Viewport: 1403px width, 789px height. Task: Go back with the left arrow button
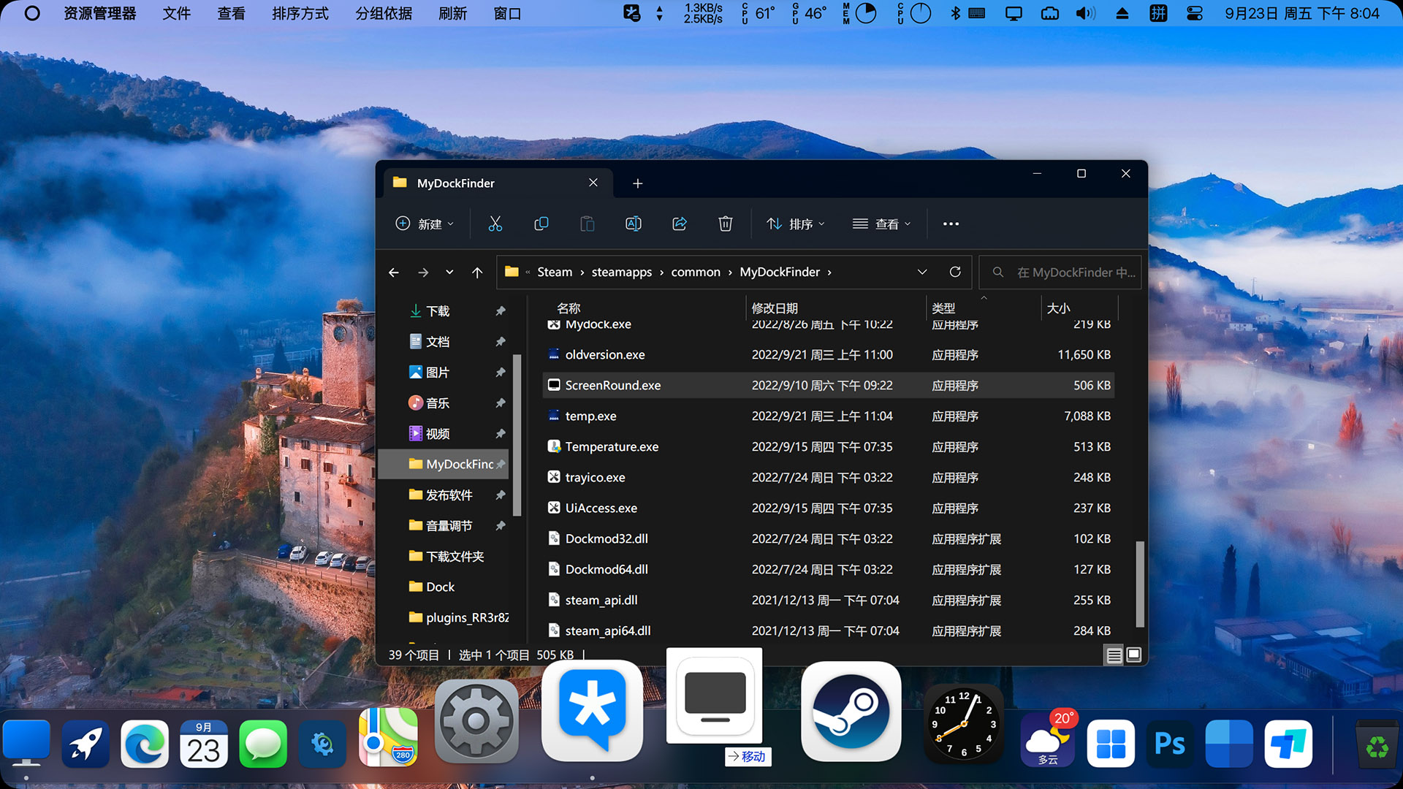[x=394, y=272]
